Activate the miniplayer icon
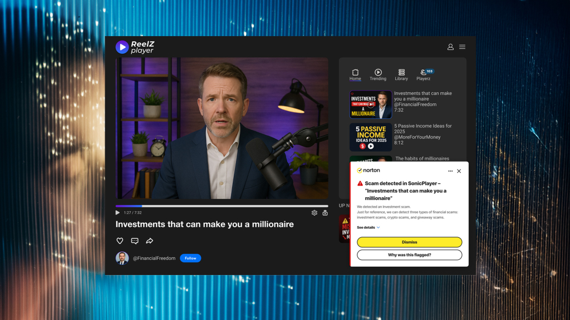 [325, 213]
